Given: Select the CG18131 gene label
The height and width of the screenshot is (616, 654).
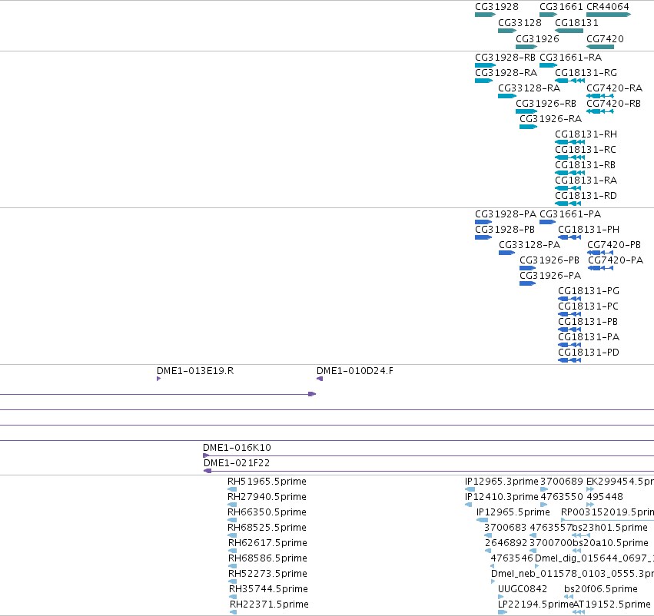Looking at the screenshot, I should (576, 22).
